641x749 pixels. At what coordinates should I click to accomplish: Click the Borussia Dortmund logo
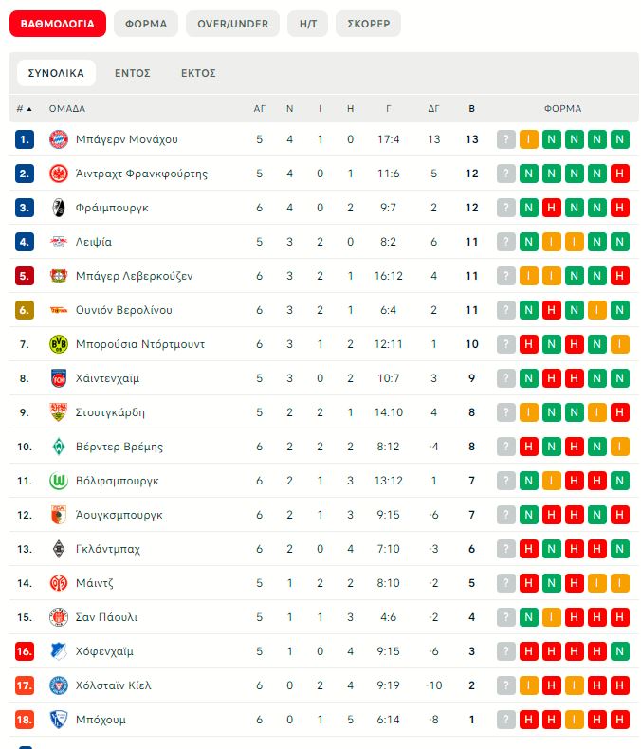tap(59, 344)
